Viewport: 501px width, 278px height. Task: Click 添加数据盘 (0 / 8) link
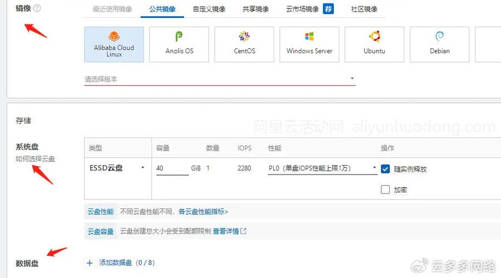coord(127,262)
